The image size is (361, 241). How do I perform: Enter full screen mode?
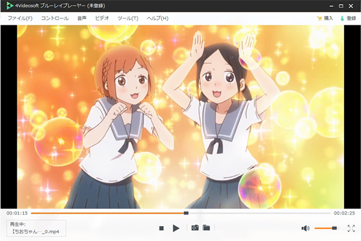[351, 228]
